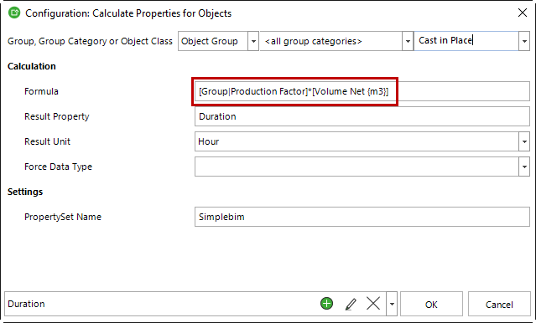Expand the Force Data Type dropdown
The width and height of the screenshot is (536, 323).
pos(524,167)
